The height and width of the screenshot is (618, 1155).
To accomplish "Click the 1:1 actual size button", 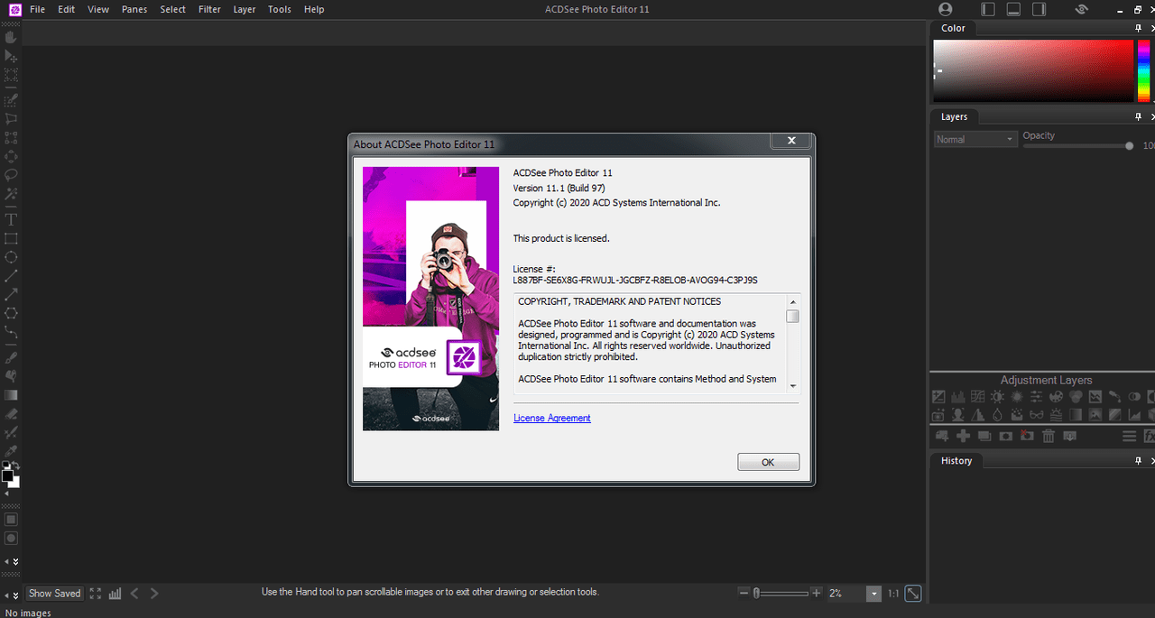I will [x=893, y=594].
